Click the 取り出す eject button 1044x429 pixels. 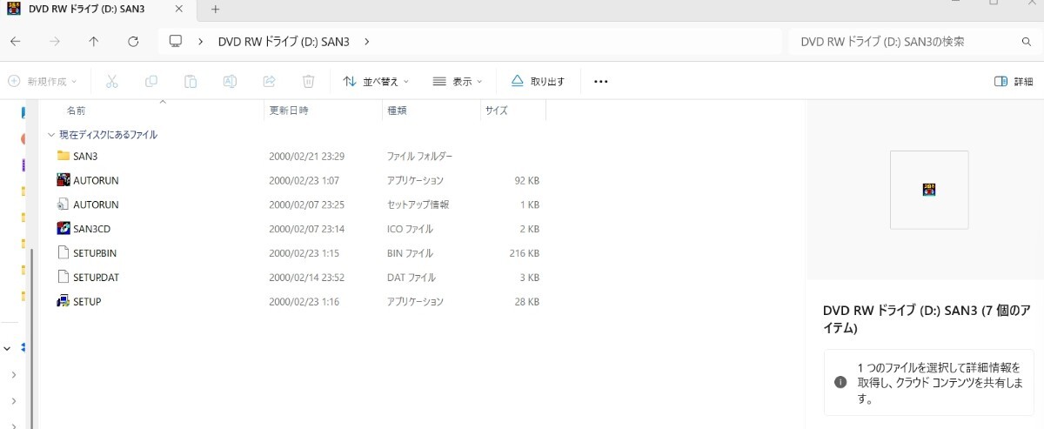538,81
